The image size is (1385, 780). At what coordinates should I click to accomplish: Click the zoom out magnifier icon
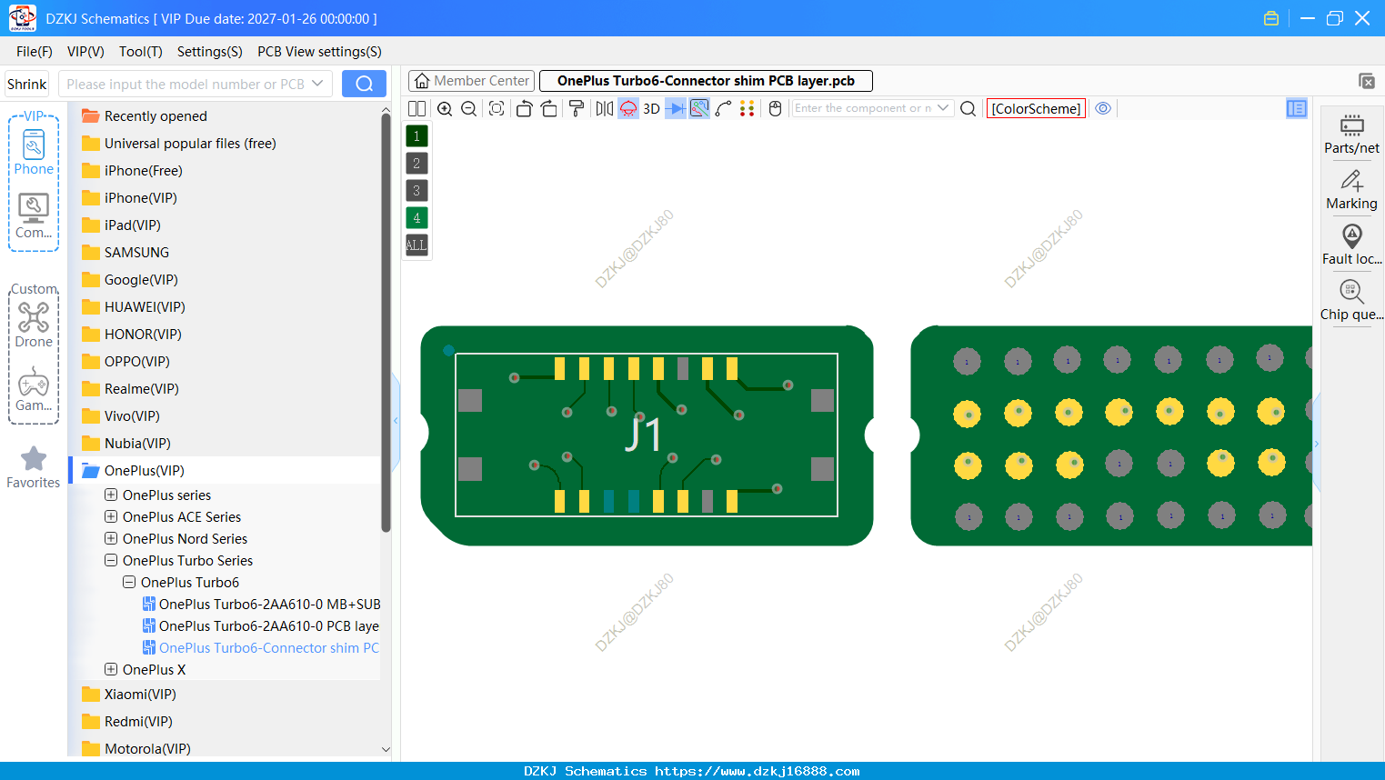[469, 109]
